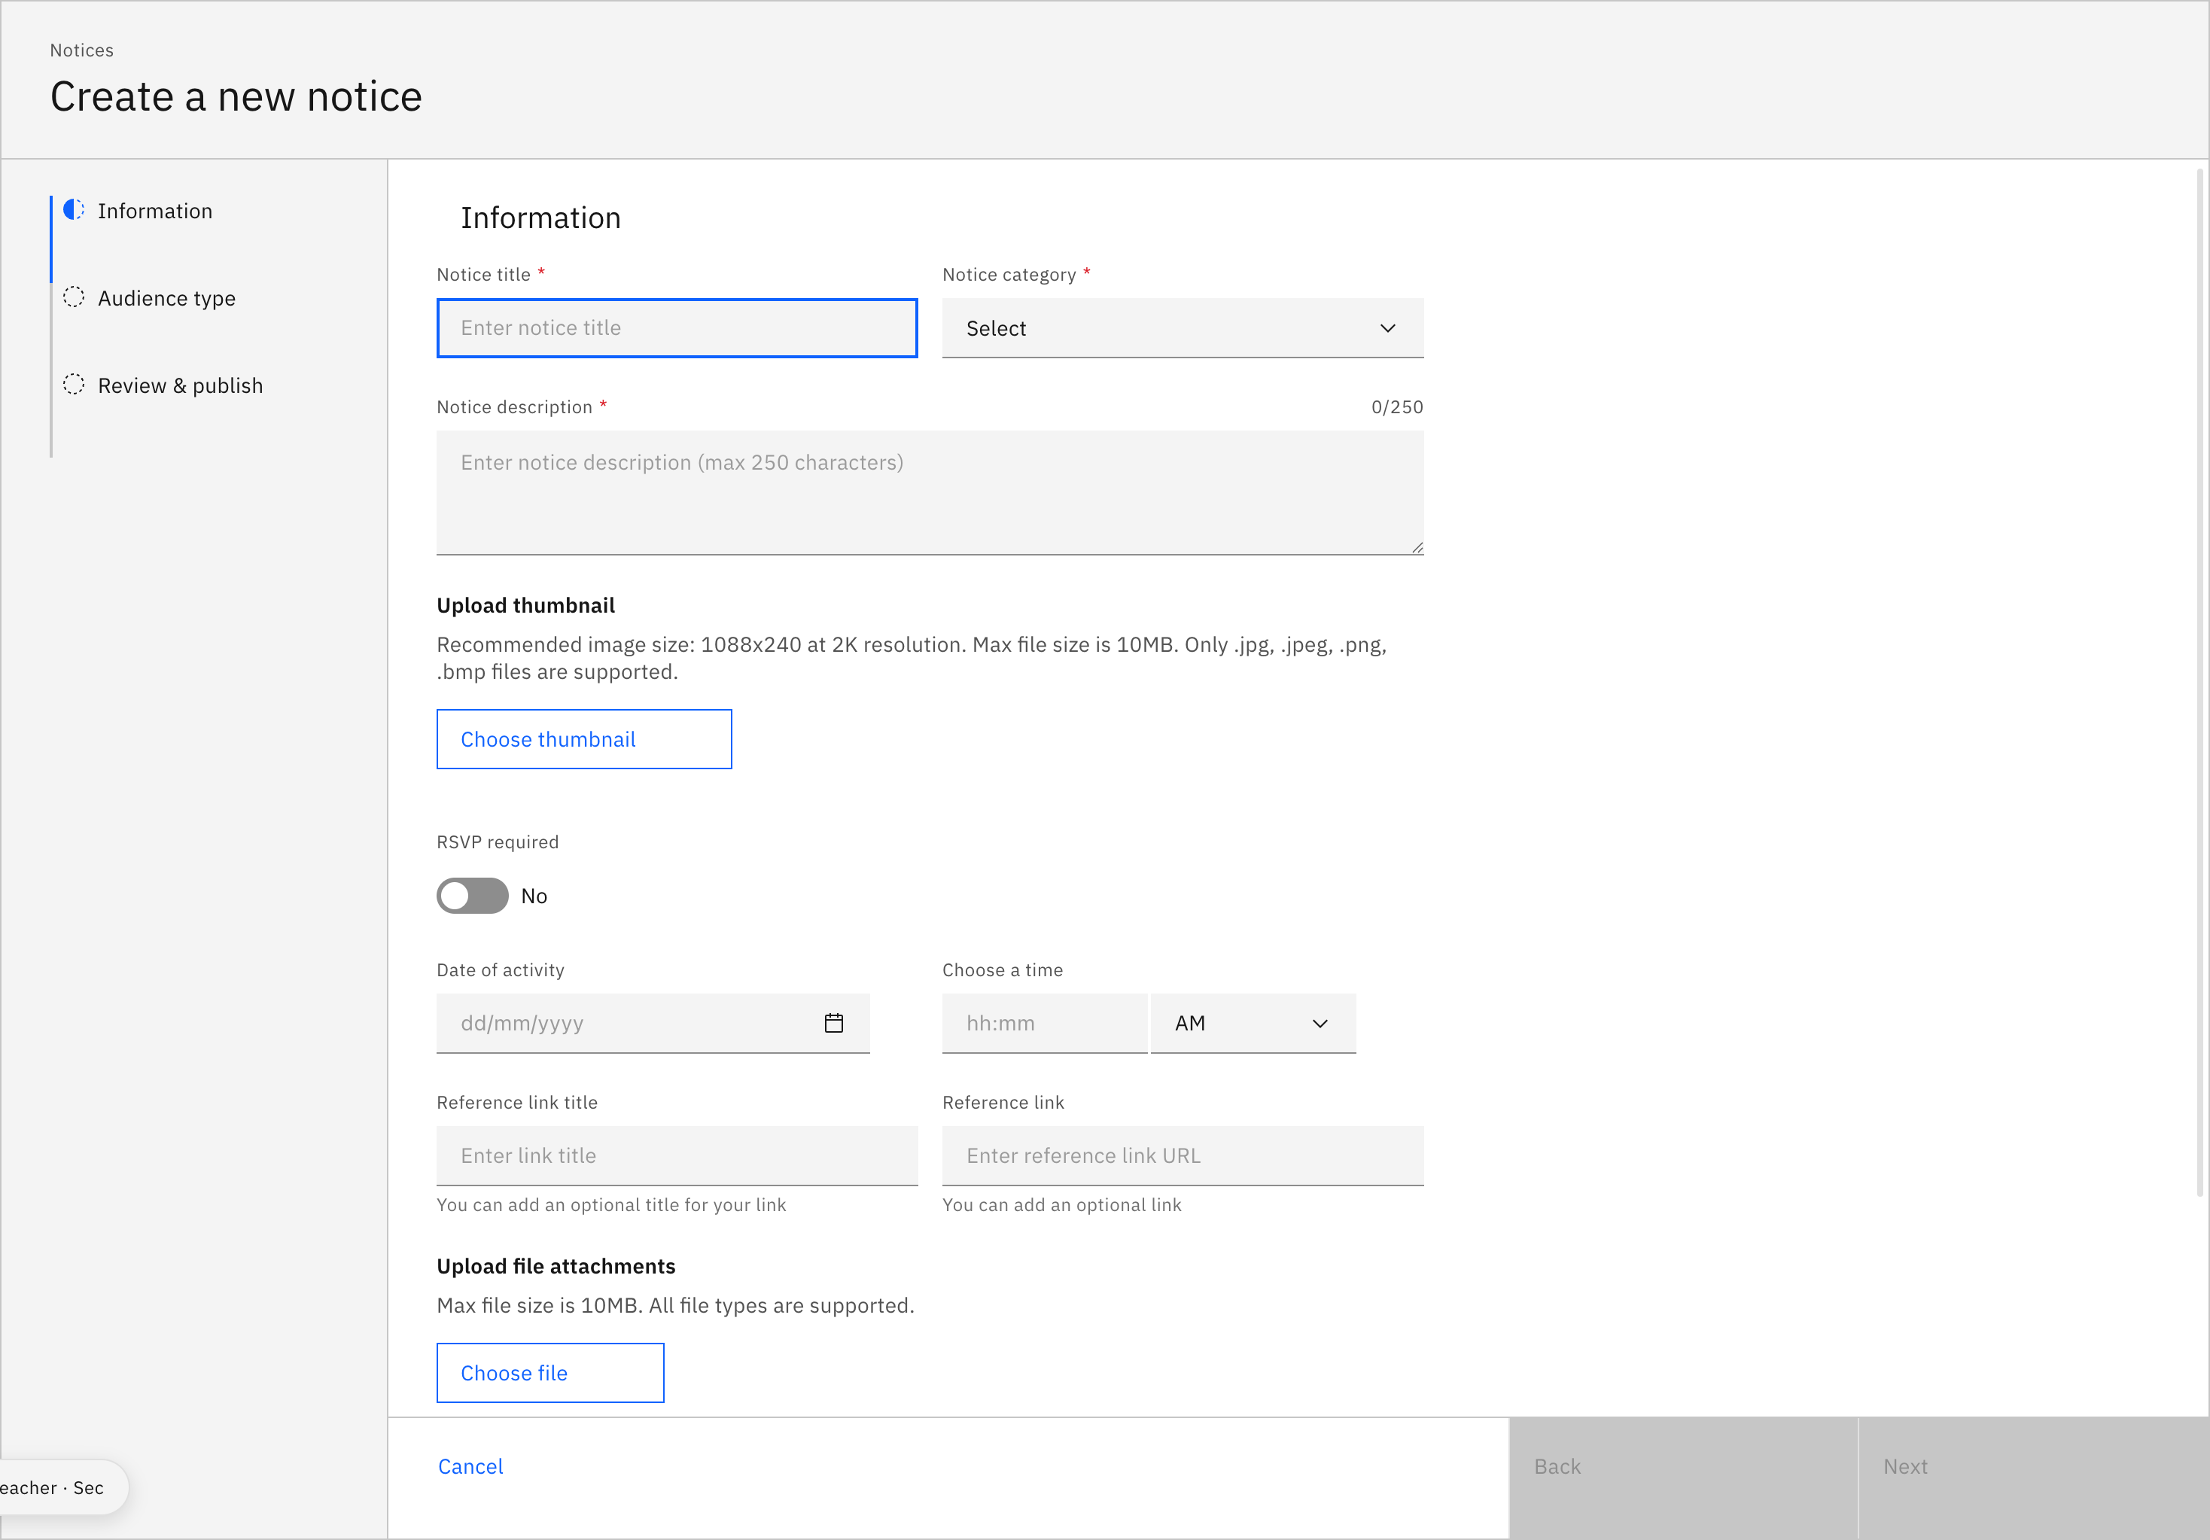
Task: Click the Notices breadcrumb link
Action: pos(82,50)
